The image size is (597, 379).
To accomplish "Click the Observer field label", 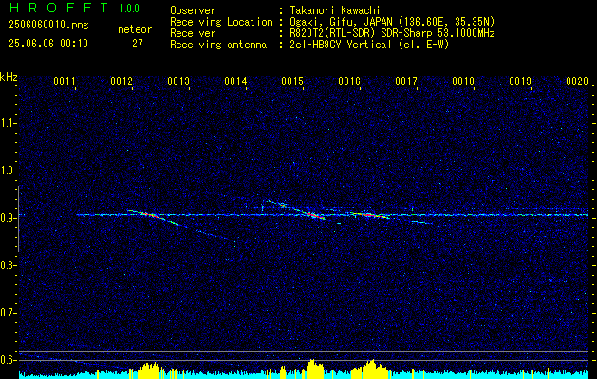I will click(193, 10).
